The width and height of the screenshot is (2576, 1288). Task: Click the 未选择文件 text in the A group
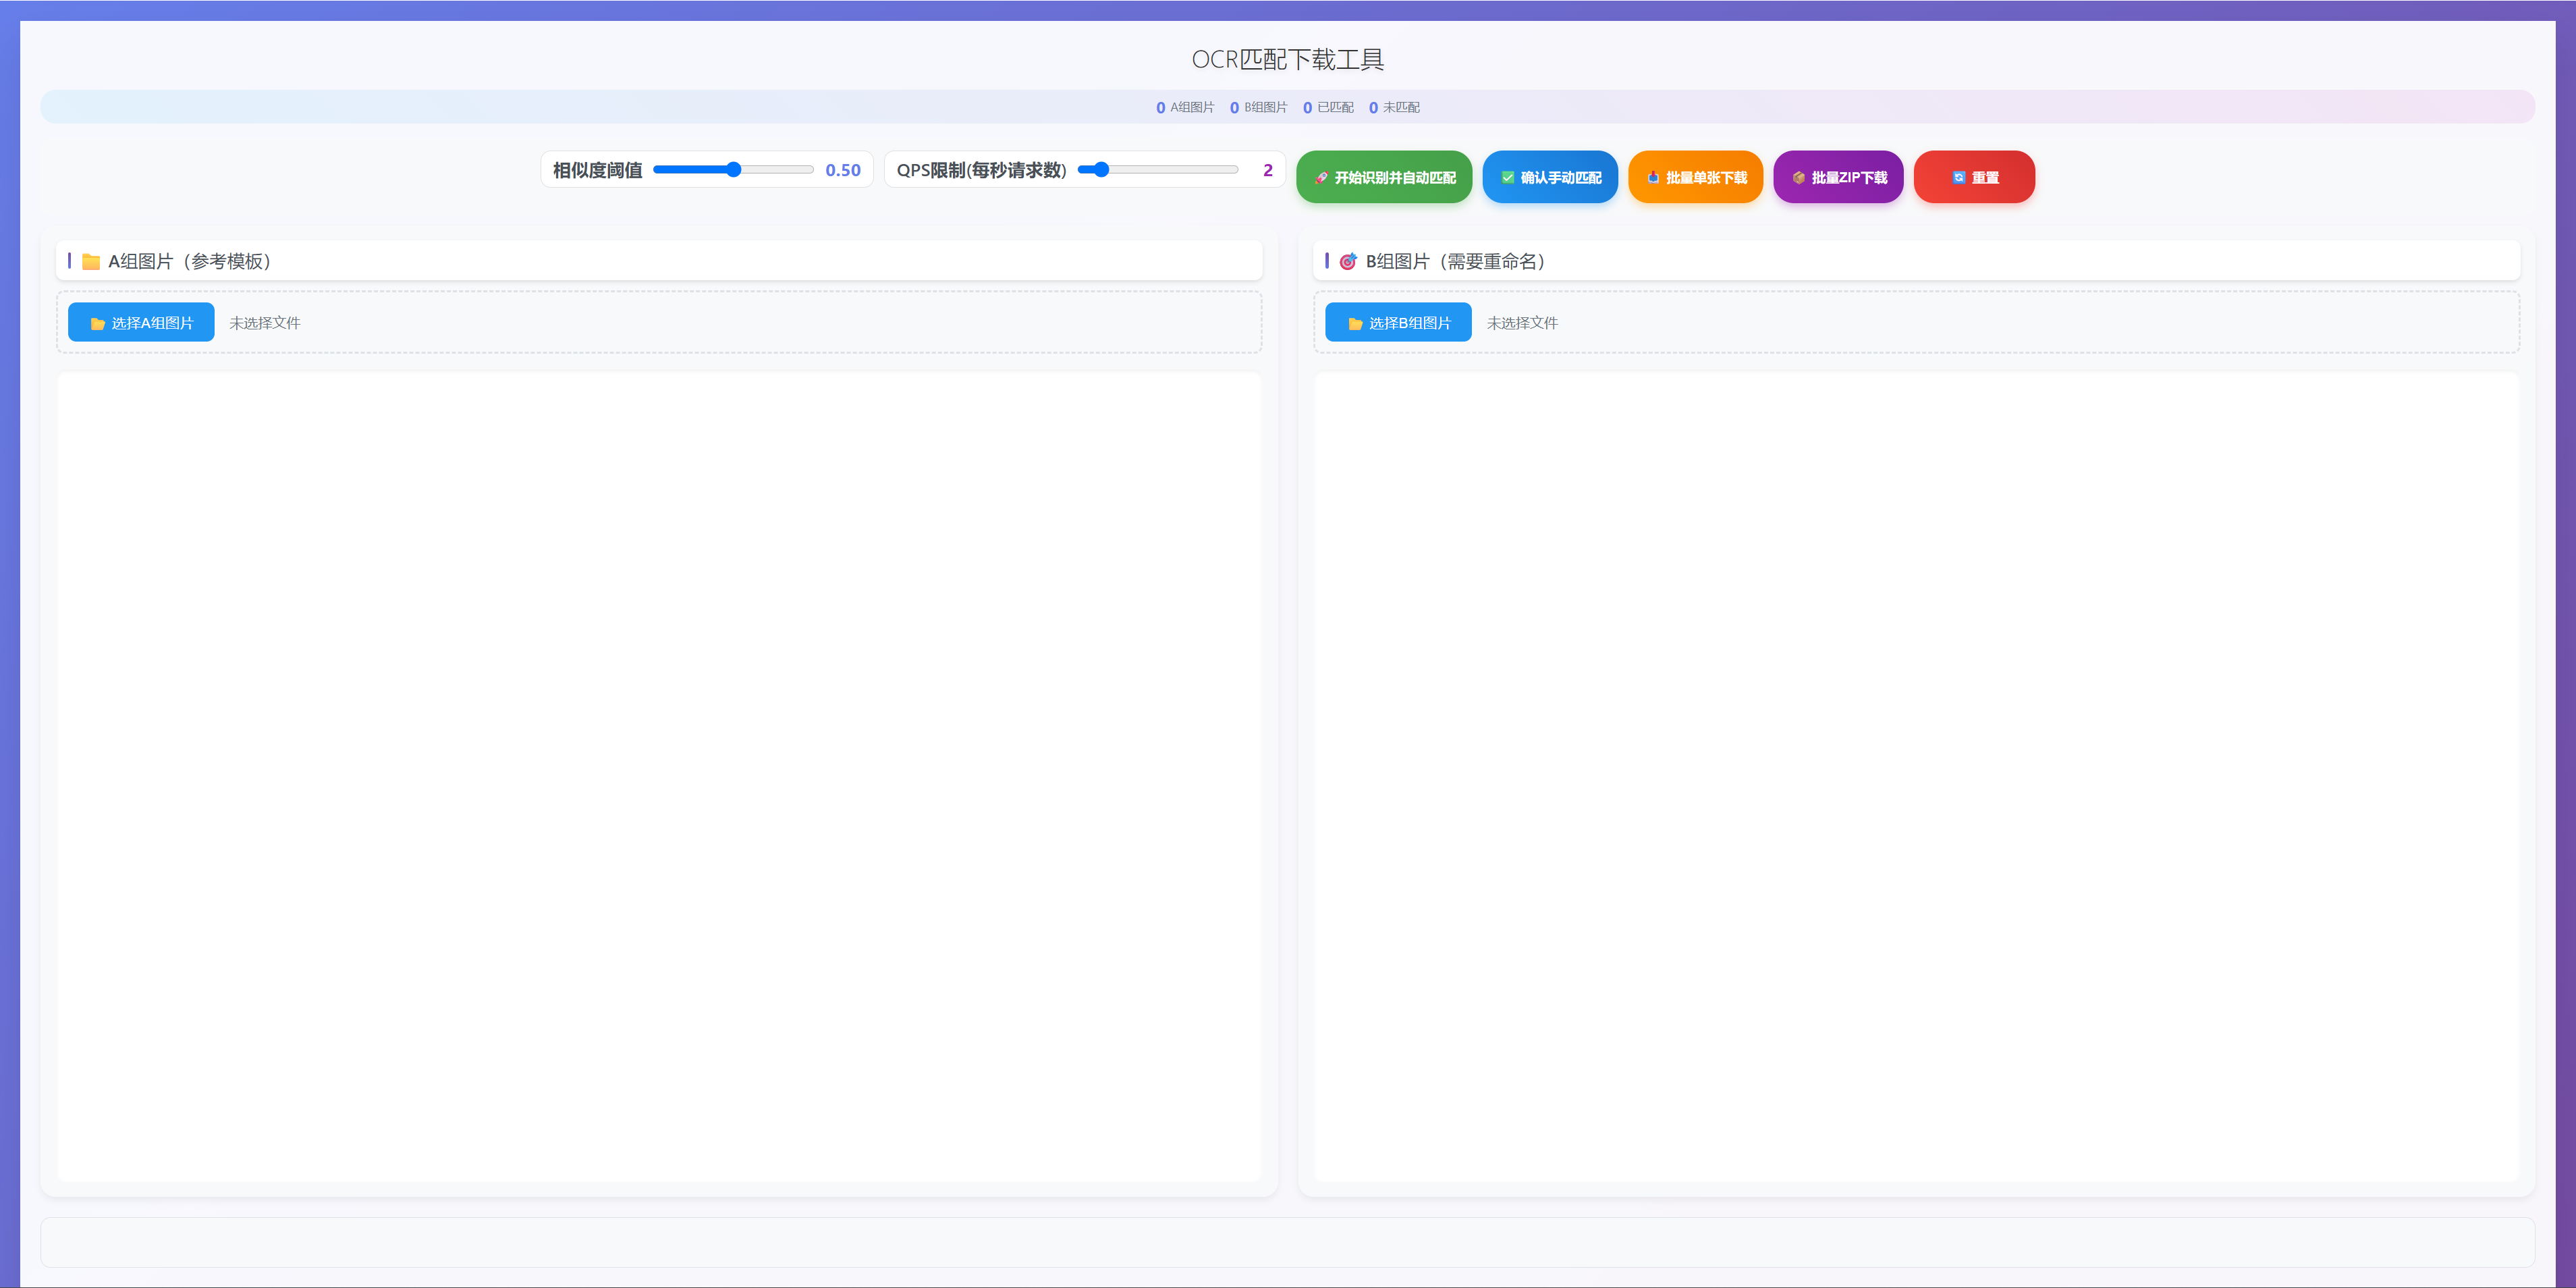click(265, 324)
